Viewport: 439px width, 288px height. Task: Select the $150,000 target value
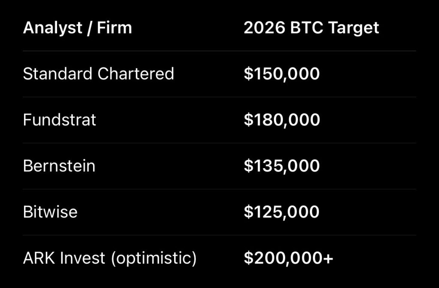click(x=282, y=74)
